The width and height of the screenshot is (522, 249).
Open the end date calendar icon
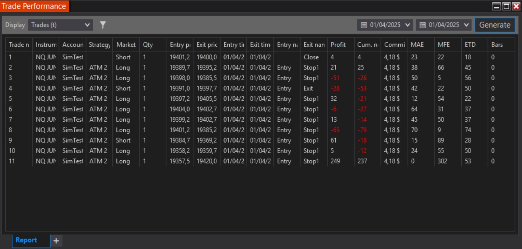coord(422,25)
